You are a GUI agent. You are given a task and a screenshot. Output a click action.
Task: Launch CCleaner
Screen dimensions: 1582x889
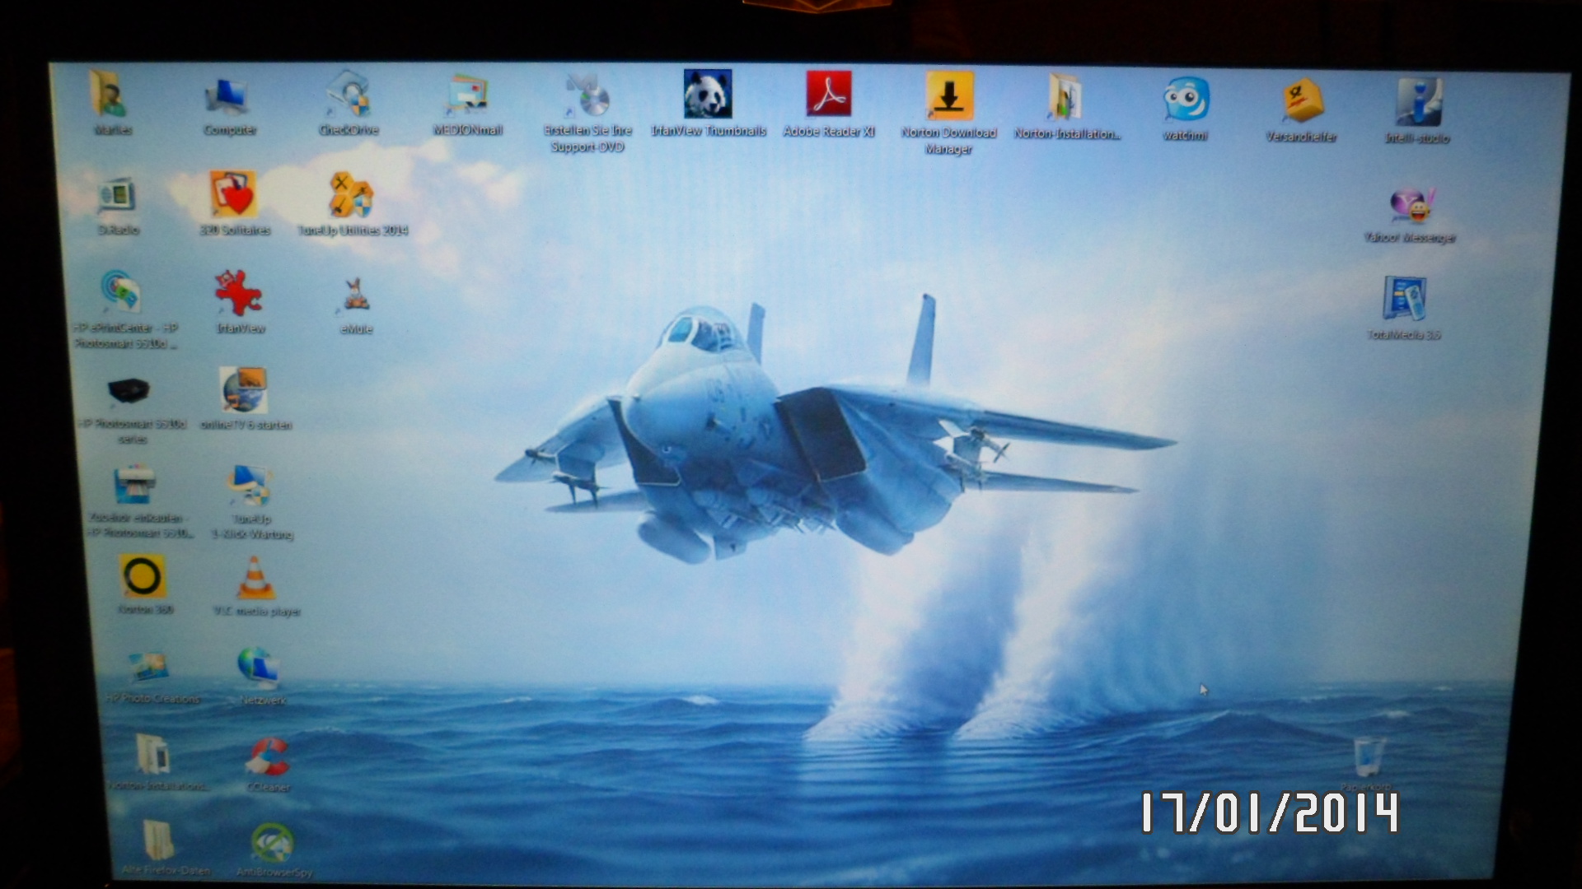point(268,765)
